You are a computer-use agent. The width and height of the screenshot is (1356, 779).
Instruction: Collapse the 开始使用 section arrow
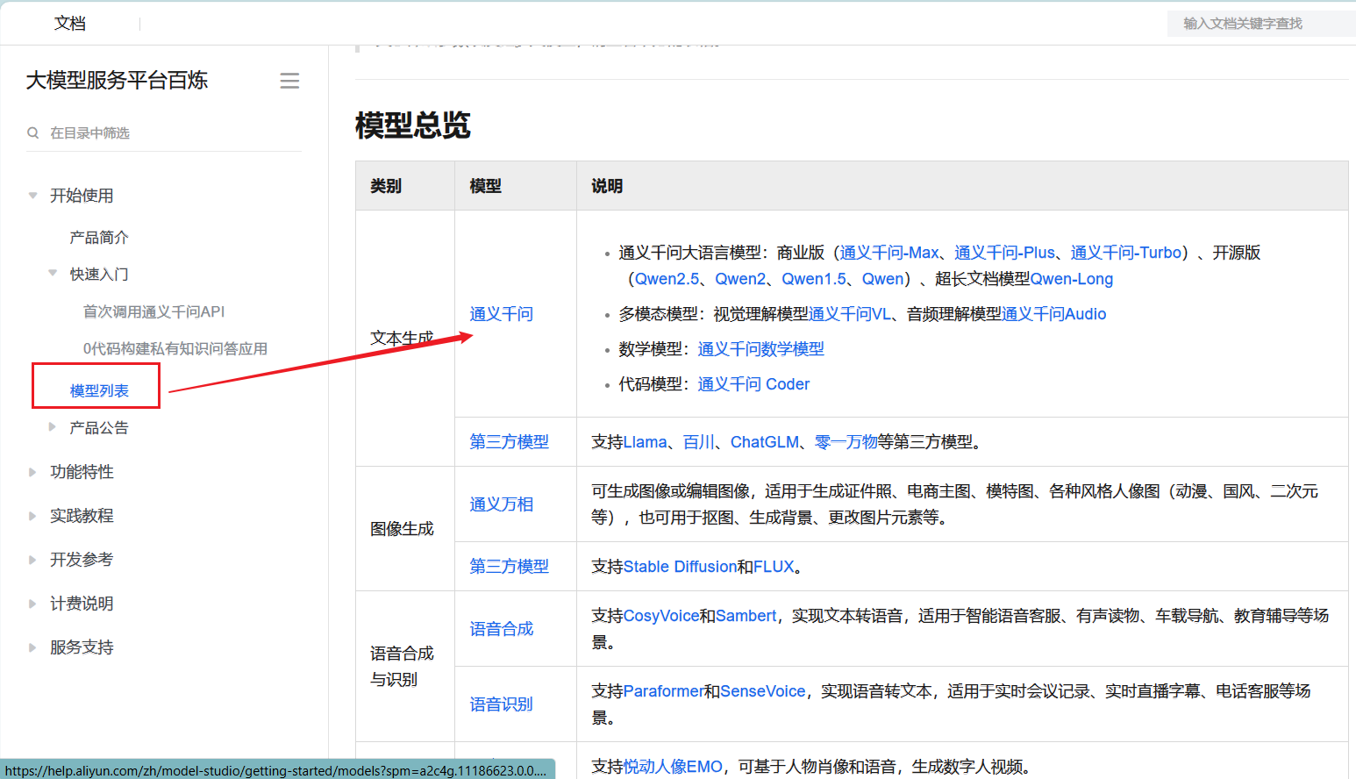click(32, 196)
